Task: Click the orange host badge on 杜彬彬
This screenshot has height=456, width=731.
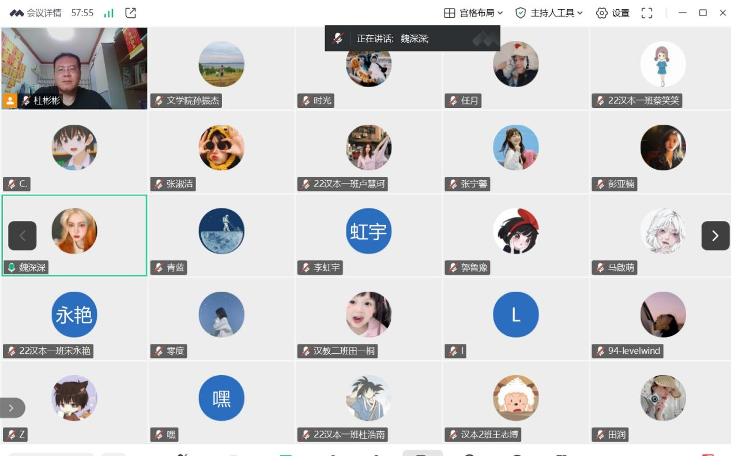Action: (10, 100)
